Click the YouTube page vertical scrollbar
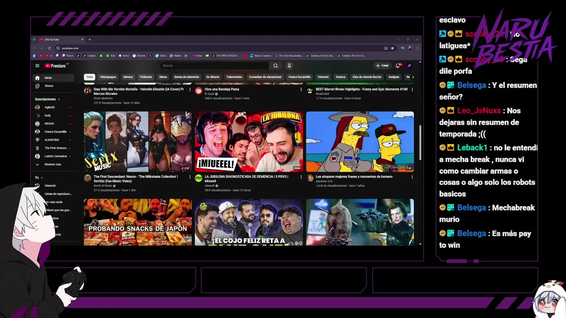 tap(420, 143)
